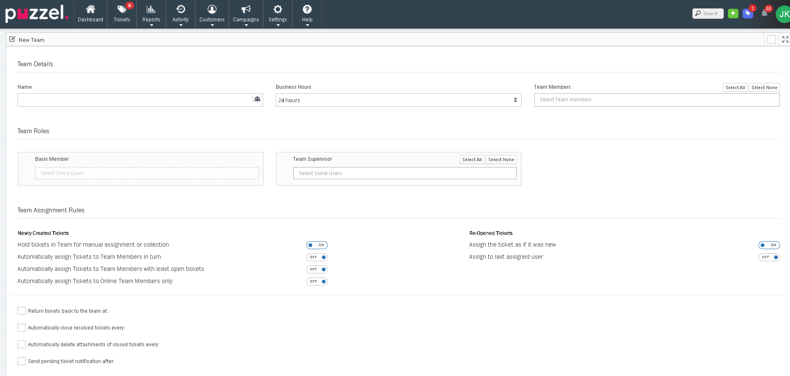This screenshot has width=790, height=376.
Task: Open the Tickets tag icon
Action: (x=122, y=10)
